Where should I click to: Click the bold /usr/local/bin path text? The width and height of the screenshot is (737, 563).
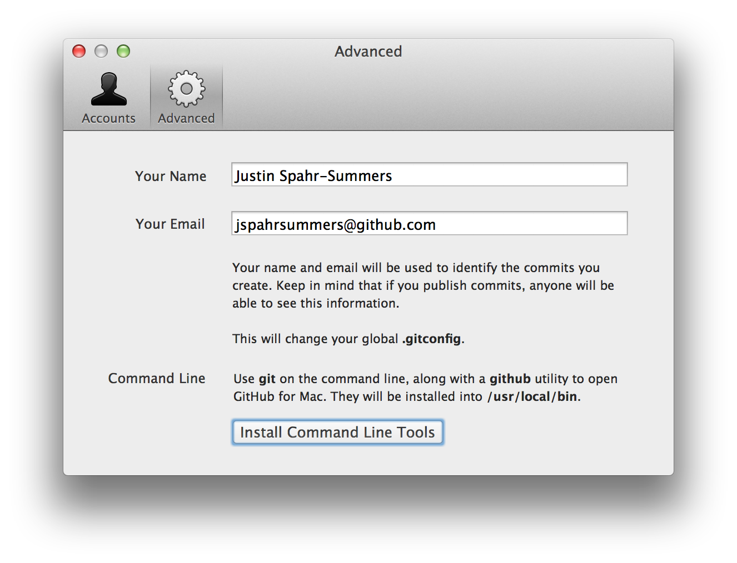click(x=532, y=396)
